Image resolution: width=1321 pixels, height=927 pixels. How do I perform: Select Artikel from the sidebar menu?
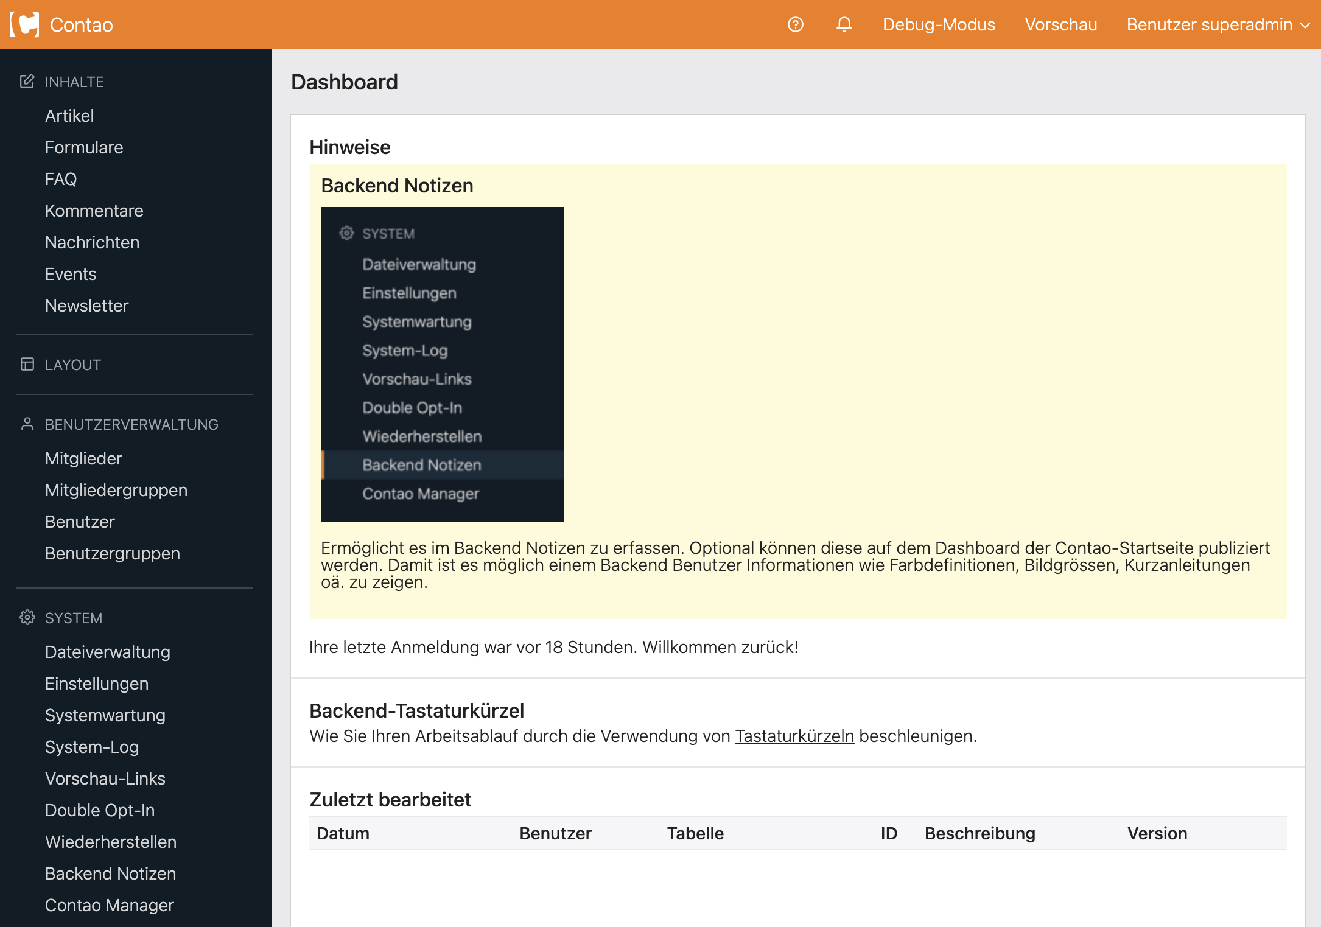pyautogui.click(x=69, y=116)
